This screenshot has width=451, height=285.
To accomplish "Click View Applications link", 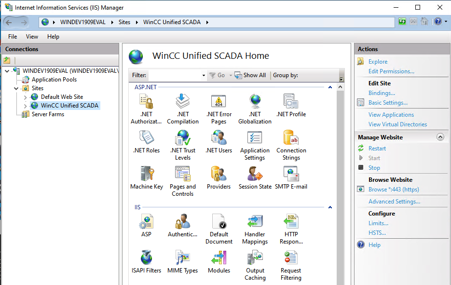I will 391,115.
